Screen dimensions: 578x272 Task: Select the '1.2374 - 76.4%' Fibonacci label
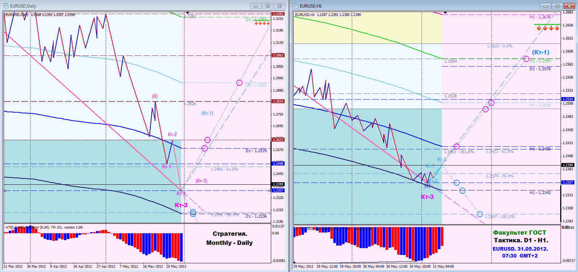tap(500, 176)
